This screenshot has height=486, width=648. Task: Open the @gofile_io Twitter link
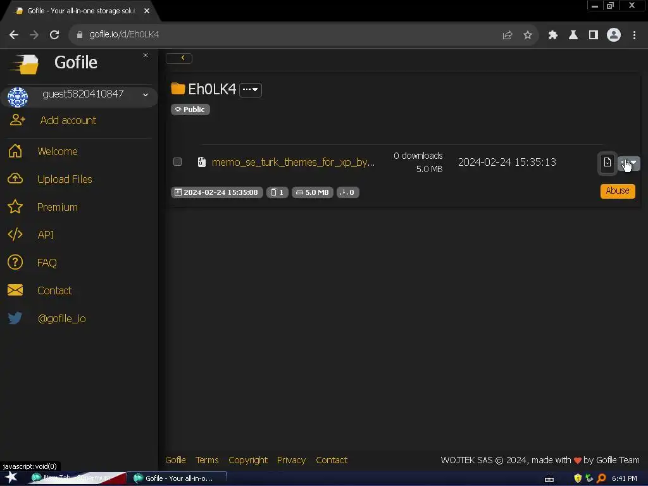[61, 319]
